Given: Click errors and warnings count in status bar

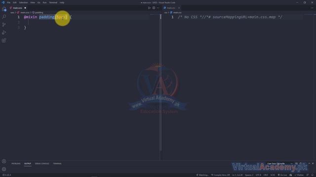Looking at the screenshot, I should 7,175.
